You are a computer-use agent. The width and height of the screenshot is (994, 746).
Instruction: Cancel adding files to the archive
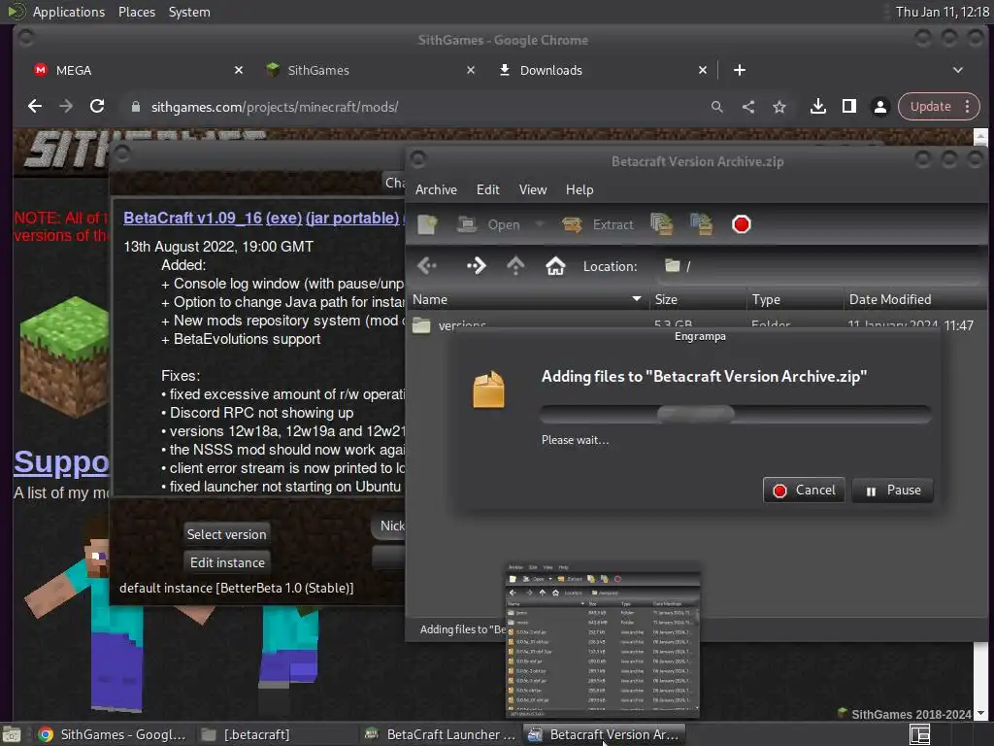tap(804, 490)
